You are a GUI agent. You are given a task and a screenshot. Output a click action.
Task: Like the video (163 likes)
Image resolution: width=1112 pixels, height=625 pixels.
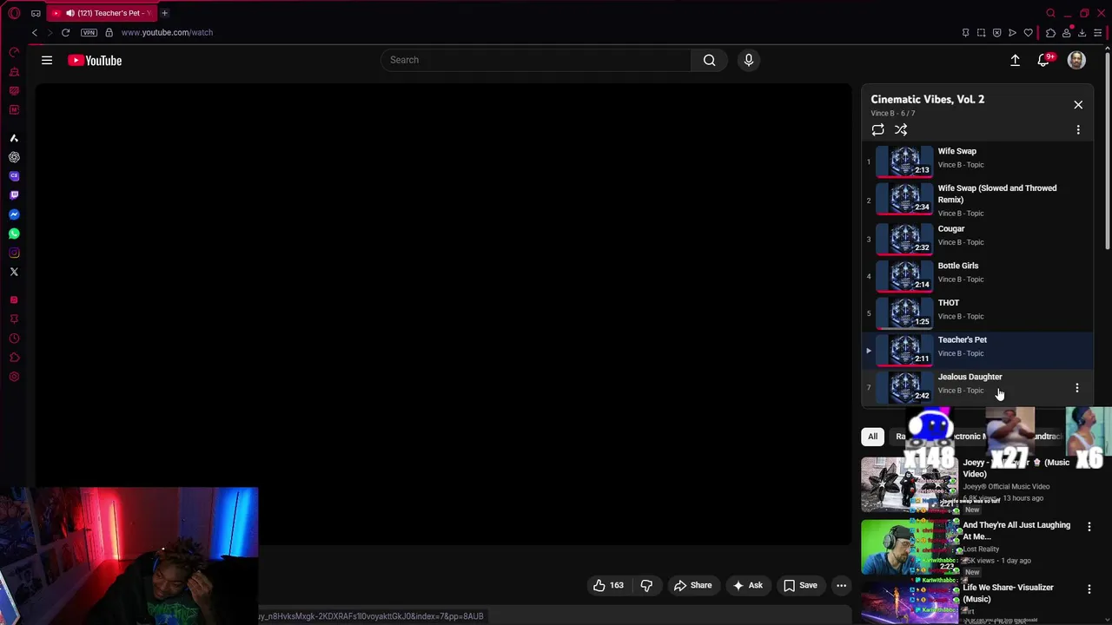tap(608, 585)
